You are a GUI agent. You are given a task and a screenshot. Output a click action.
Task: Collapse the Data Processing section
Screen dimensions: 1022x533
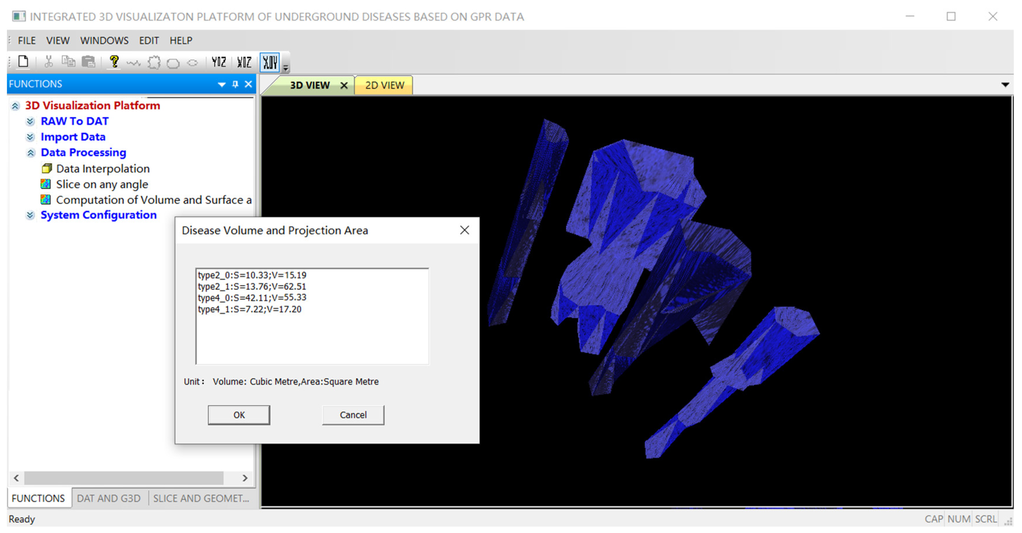pyautogui.click(x=31, y=153)
